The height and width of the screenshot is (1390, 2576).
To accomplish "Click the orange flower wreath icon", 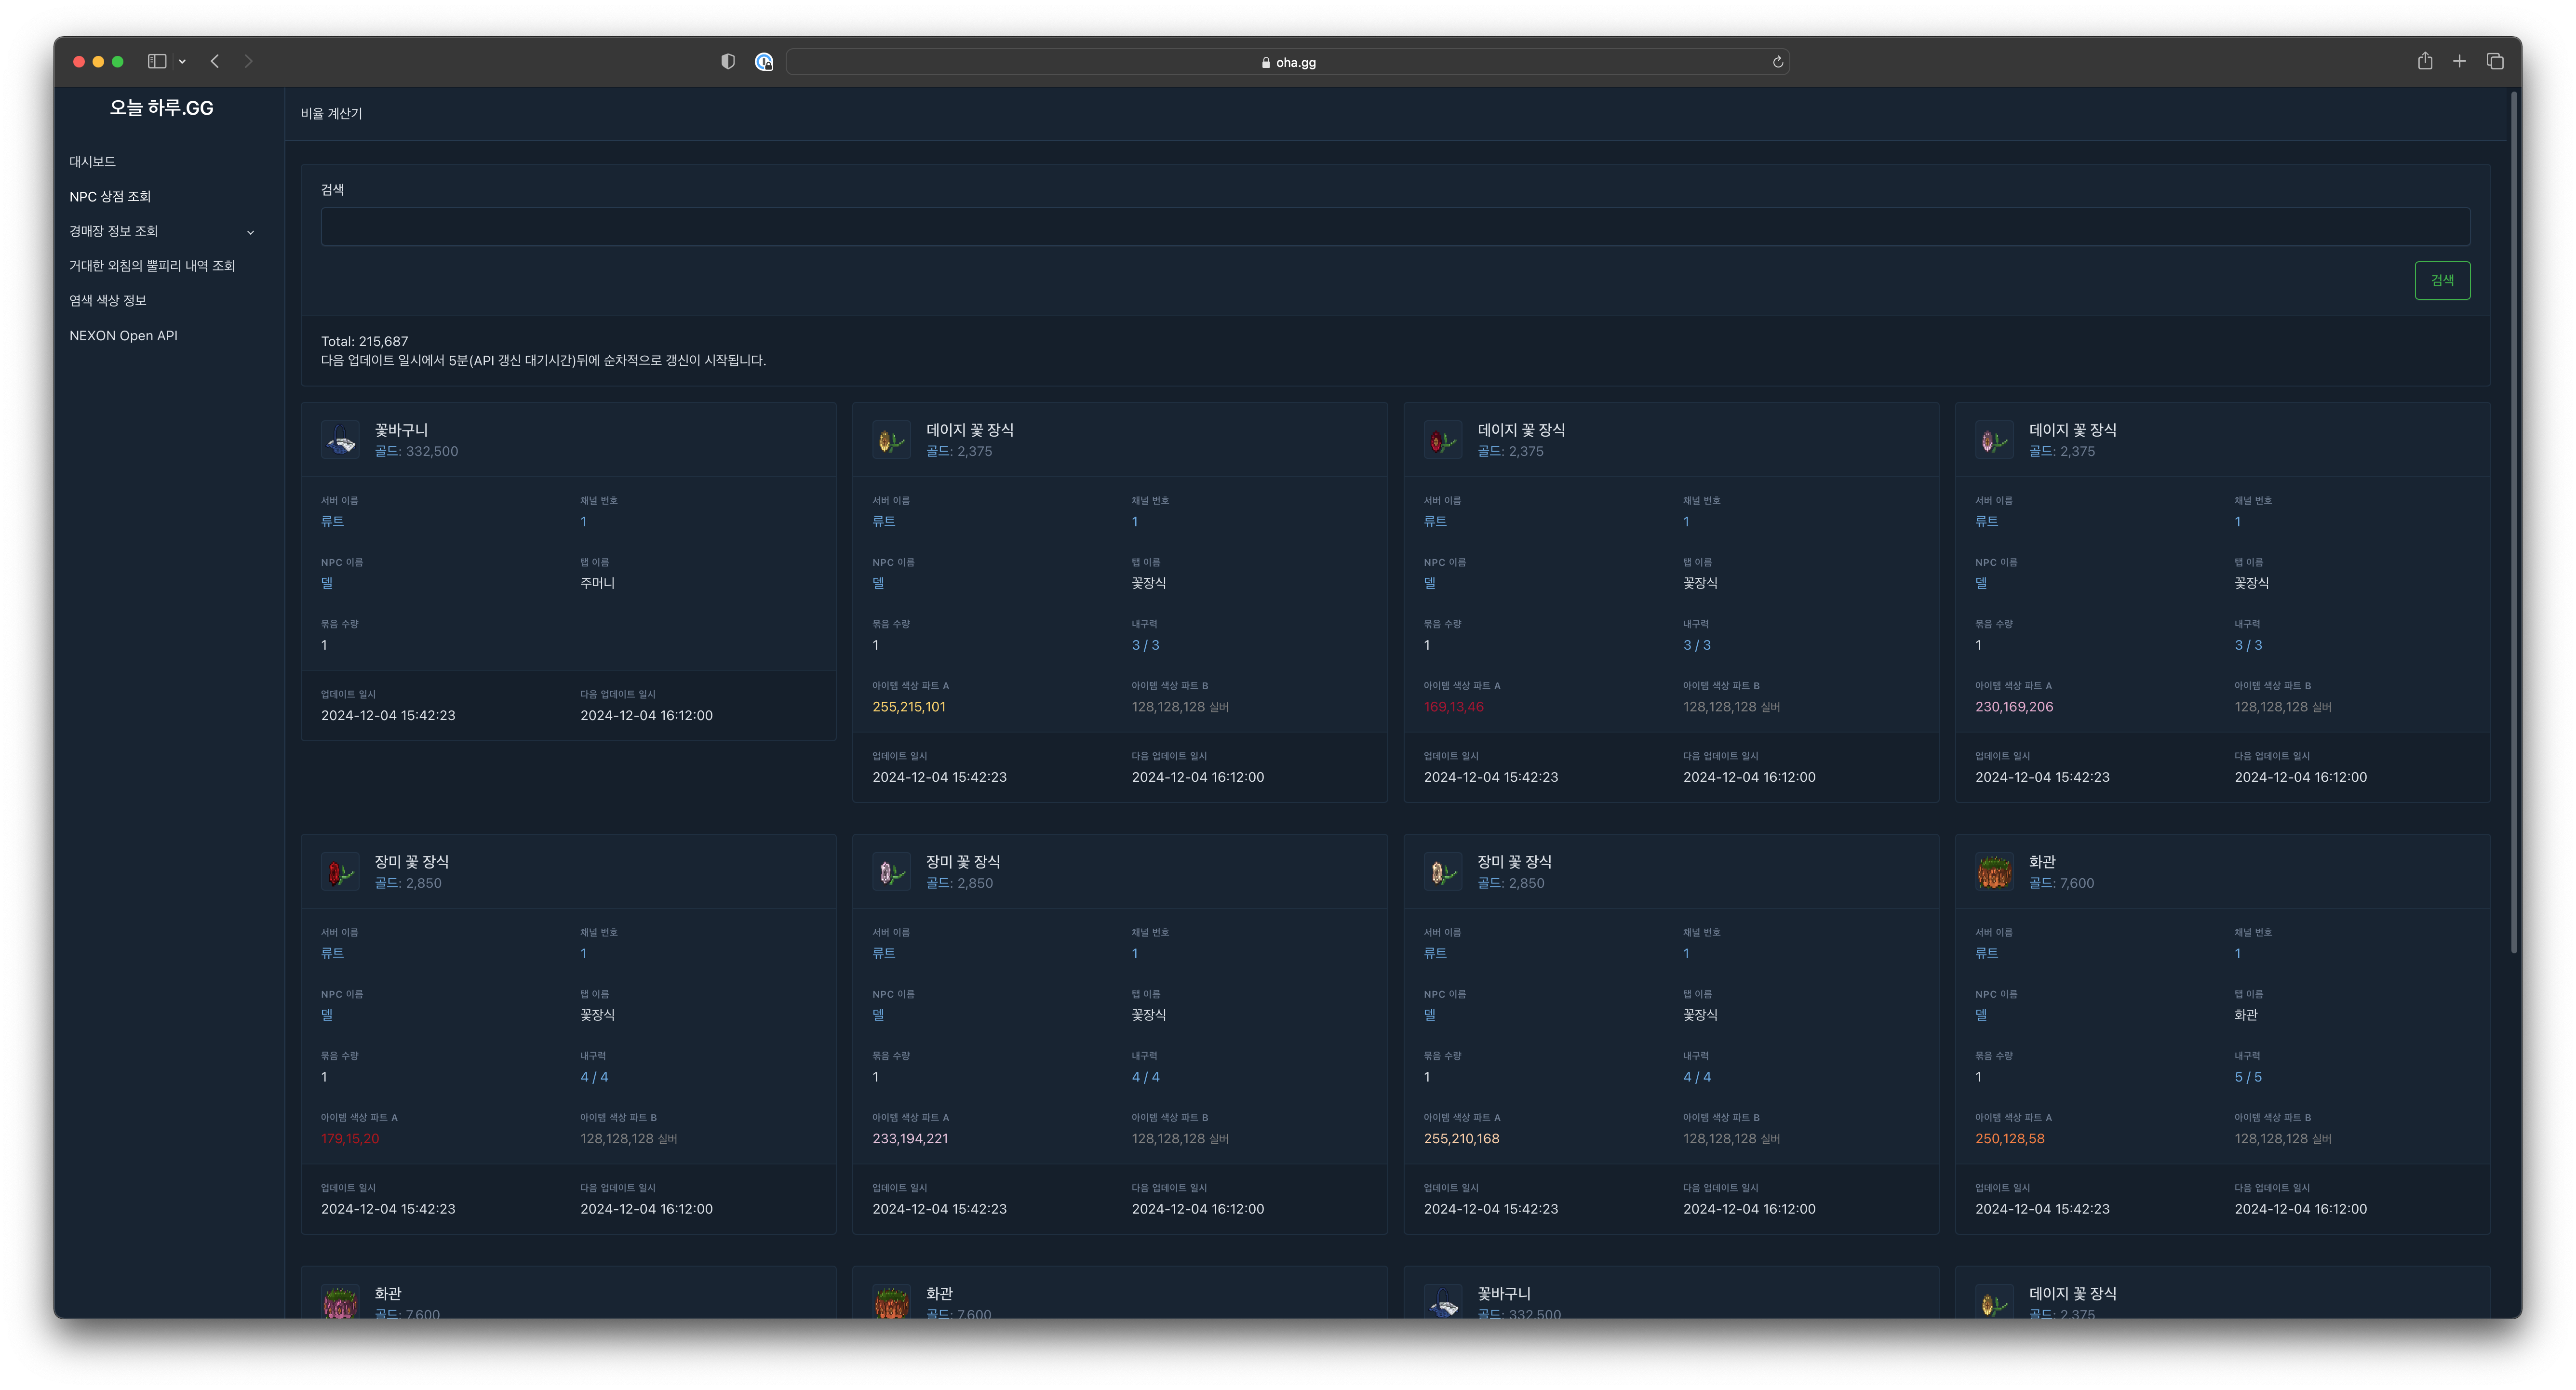I will (1994, 872).
